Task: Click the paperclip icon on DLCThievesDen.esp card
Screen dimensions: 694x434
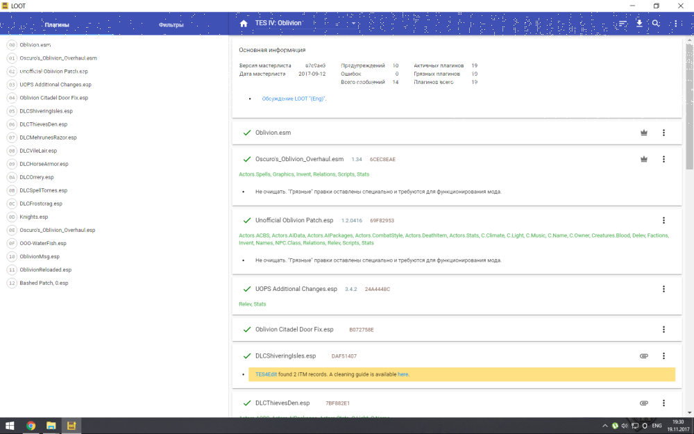Action: pos(644,403)
